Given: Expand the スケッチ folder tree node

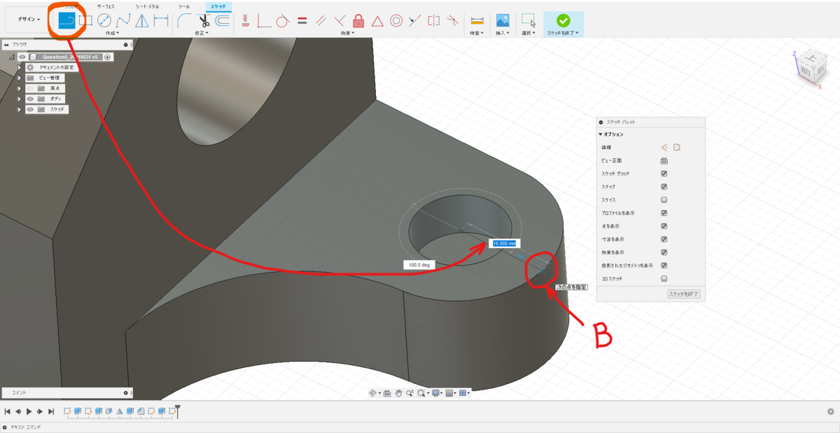Looking at the screenshot, I should (20, 109).
